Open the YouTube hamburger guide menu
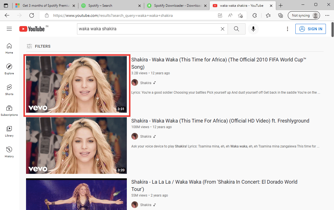The height and width of the screenshot is (210, 334). tap(9, 29)
